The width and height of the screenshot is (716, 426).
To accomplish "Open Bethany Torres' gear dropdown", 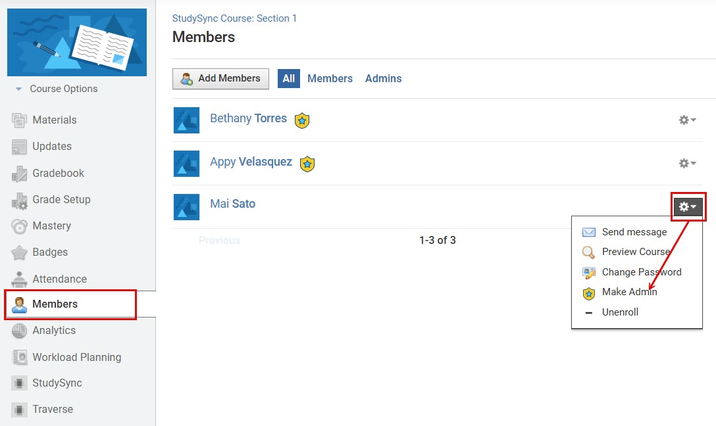I will (687, 120).
